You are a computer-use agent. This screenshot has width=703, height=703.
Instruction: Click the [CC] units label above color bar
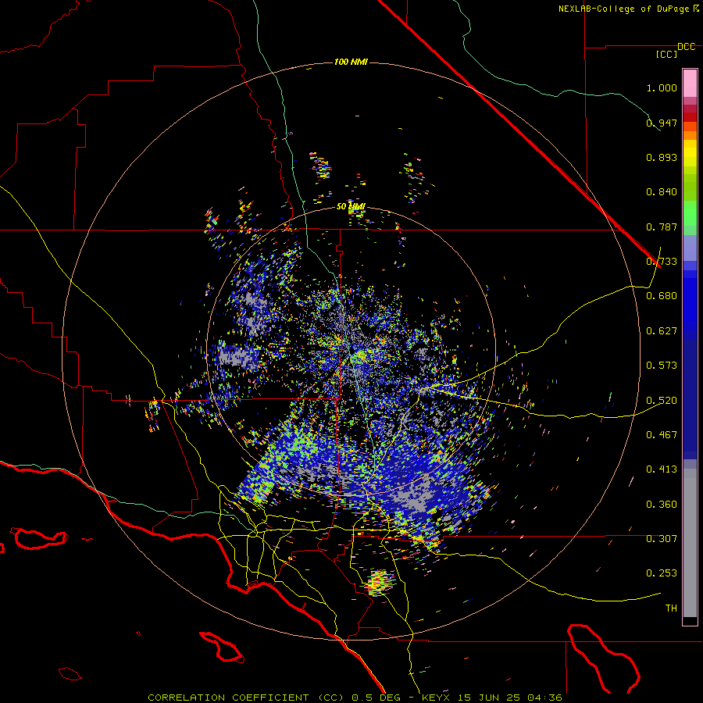[x=666, y=54]
